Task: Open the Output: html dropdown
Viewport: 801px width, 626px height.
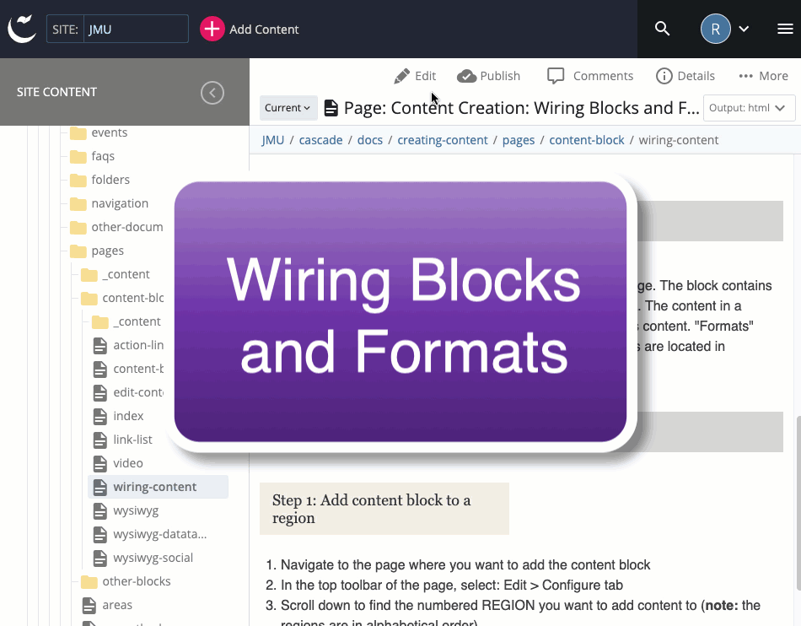Action: pyautogui.click(x=749, y=108)
